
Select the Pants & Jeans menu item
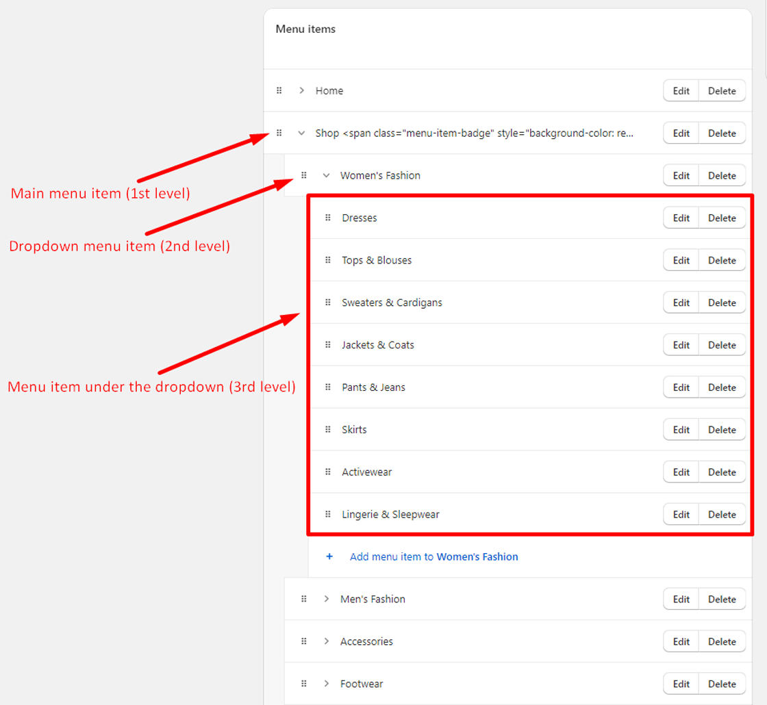pyautogui.click(x=373, y=387)
